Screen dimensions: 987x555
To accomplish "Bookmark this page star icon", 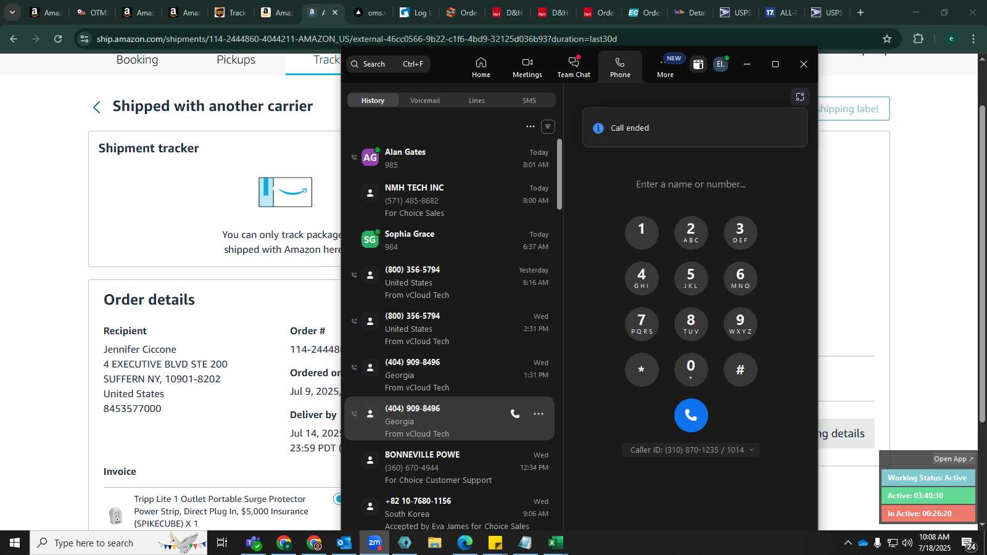I will click(887, 39).
